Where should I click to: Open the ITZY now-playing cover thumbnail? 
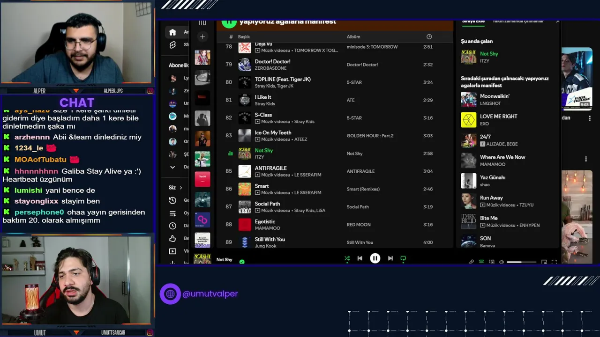pos(469,57)
